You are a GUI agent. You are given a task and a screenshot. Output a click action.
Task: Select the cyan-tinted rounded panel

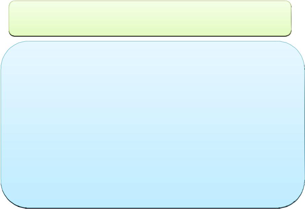pyautogui.click(x=152, y=125)
